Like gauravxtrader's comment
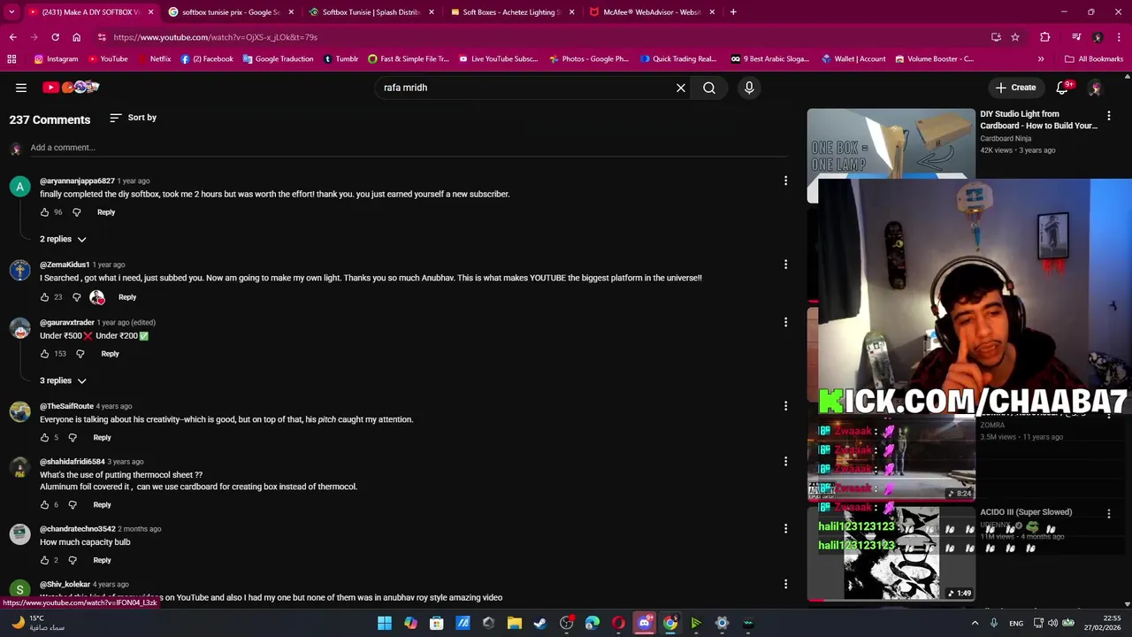This screenshot has width=1132, height=637. tap(44, 354)
